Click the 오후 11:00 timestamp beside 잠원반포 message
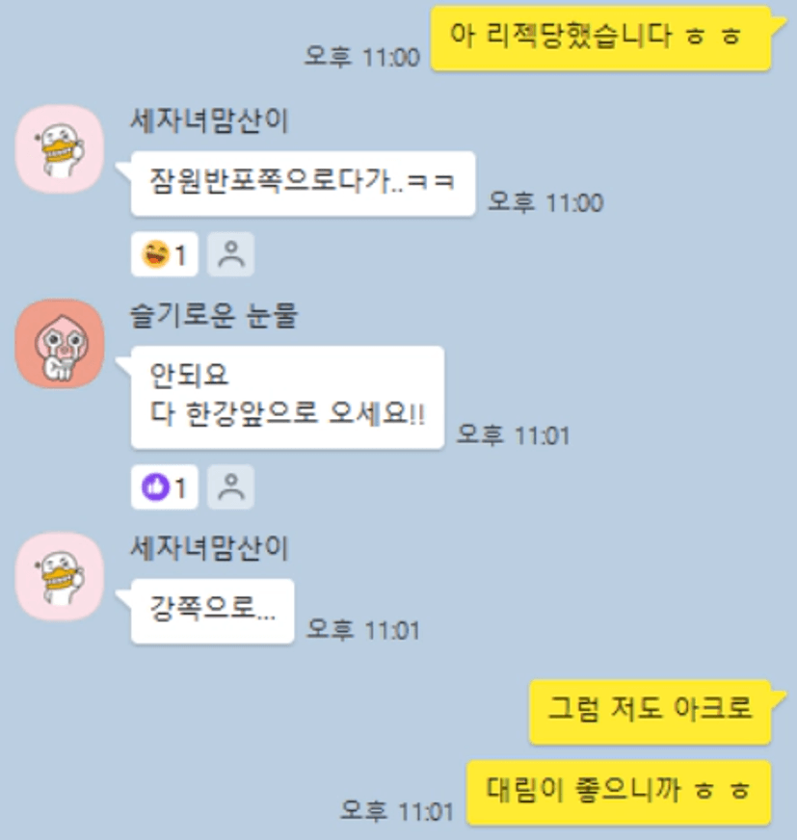Viewport: 797px width, 840px height. (x=545, y=202)
